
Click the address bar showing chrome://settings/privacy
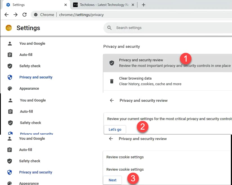tap(81, 15)
